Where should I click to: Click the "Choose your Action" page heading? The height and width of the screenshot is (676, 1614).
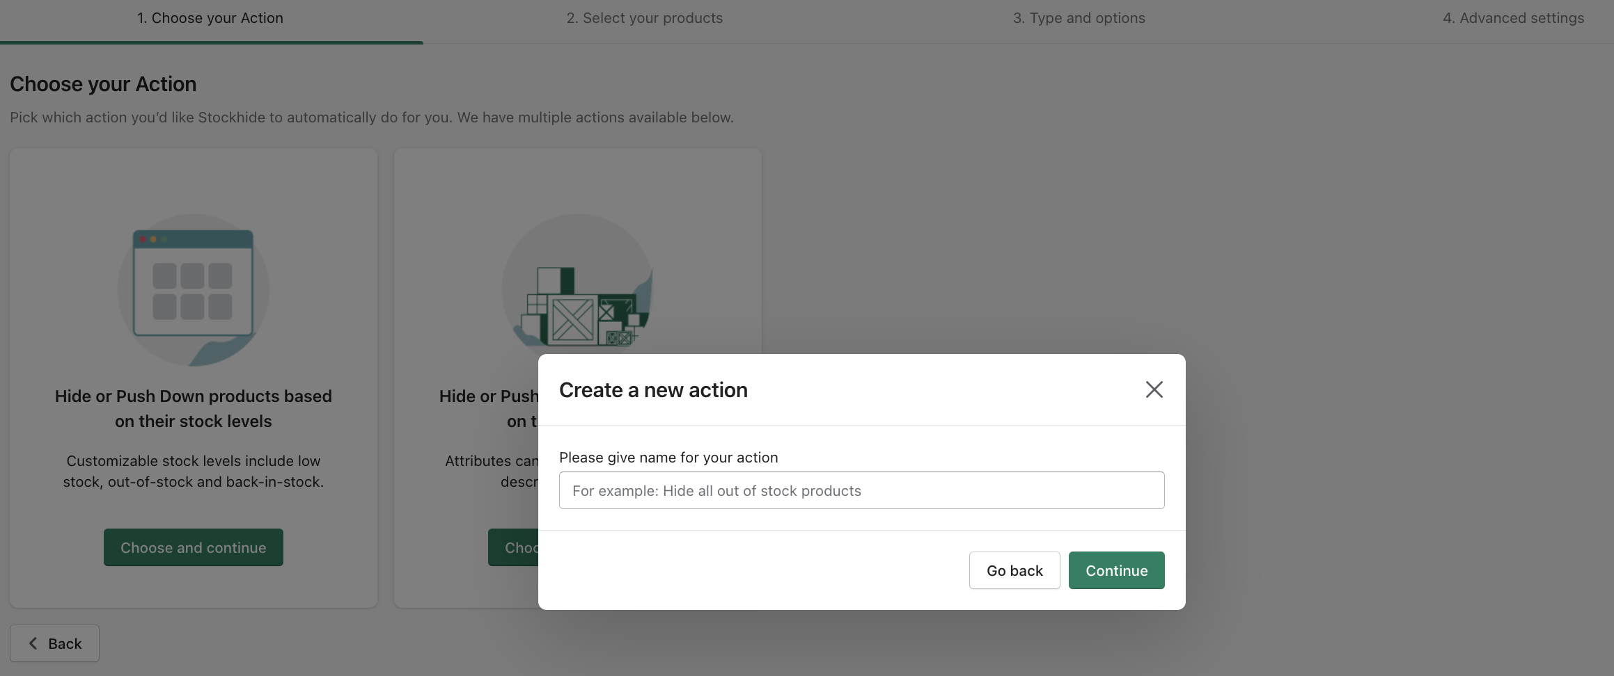[x=103, y=84]
